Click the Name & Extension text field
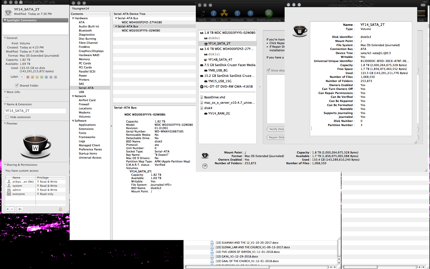The height and width of the screenshot is (269, 430). pyautogui.click(x=35, y=111)
